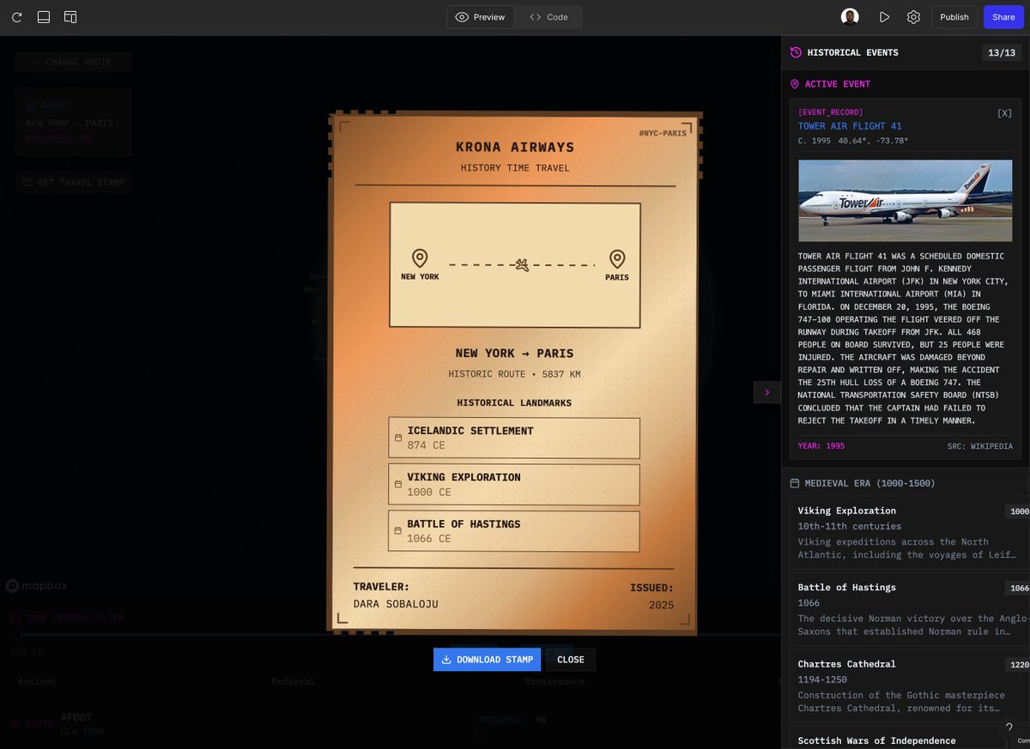Dismiss the event record with [X]
This screenshot has width=1030, height=749.
(1004, 113)
